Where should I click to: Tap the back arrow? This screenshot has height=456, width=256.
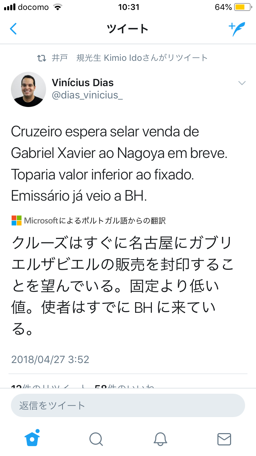[x=13, y=29]
